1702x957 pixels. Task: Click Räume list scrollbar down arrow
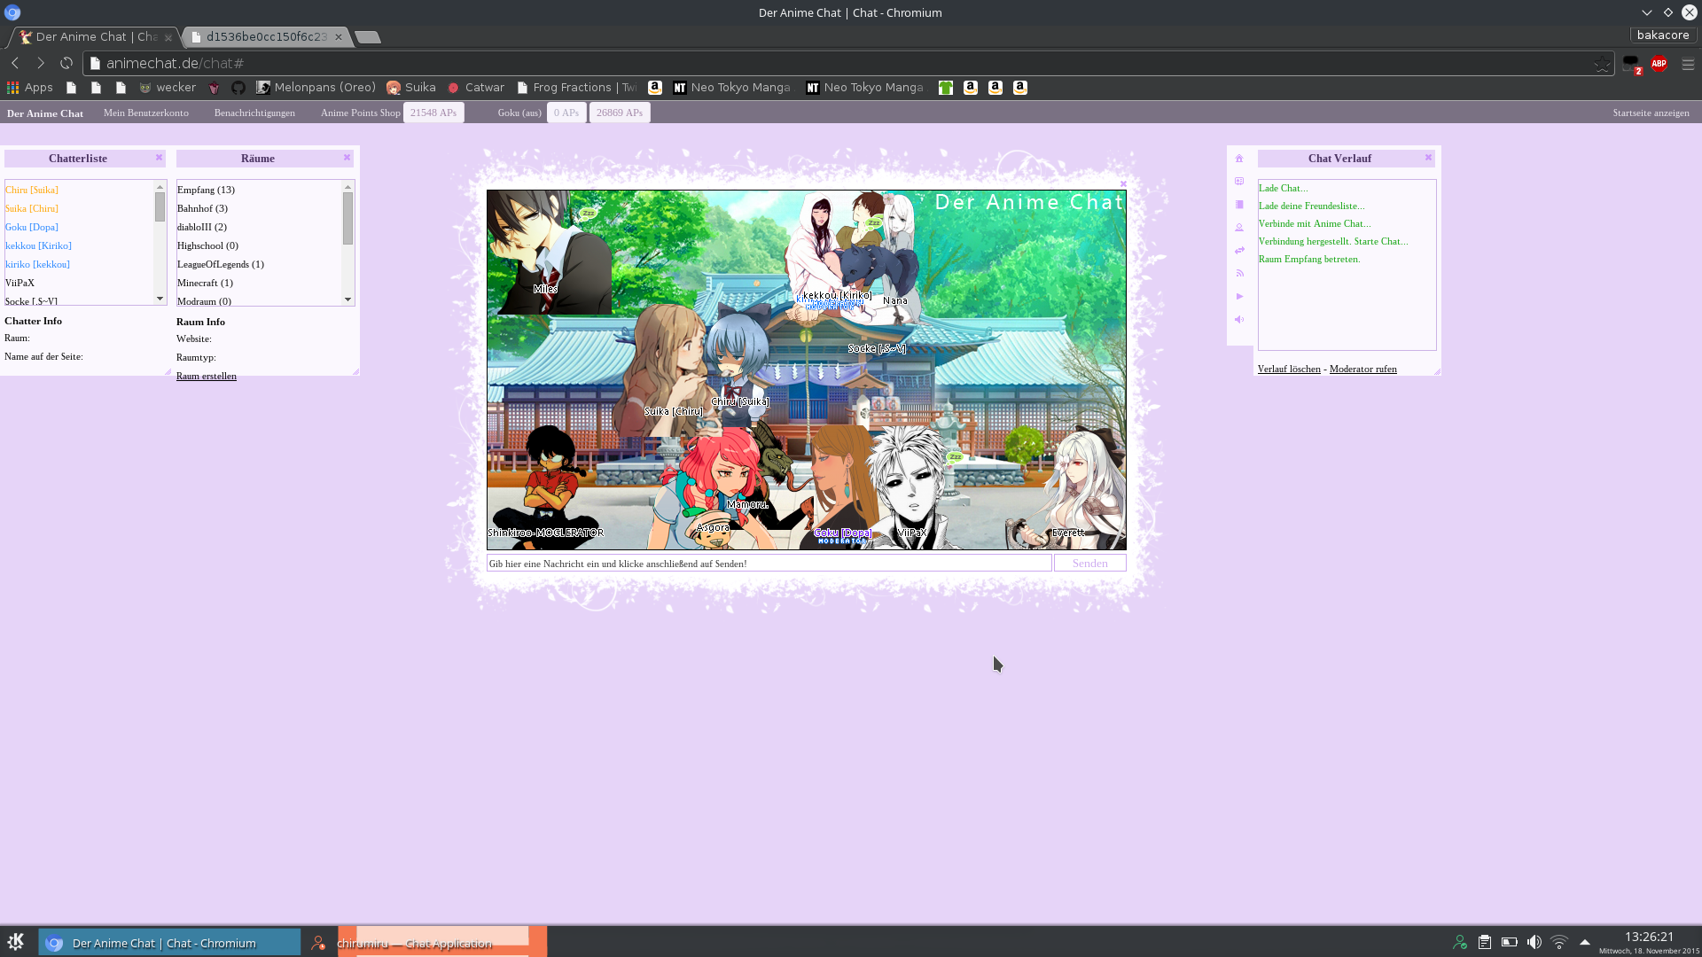pyautogui.click(x=348, y=300)
